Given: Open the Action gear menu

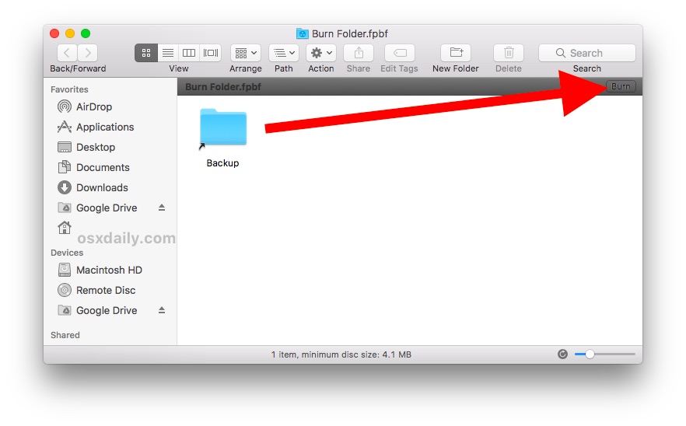Looking at the screenshot, I should point(321,53).
